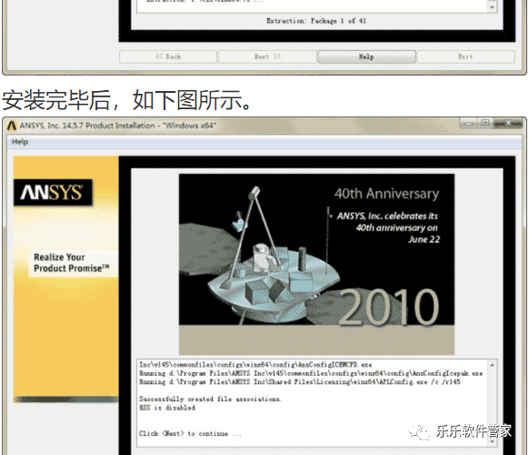Click the Next button in upper installer window
Viewport: 529px width, 455px height.
[267, 56]
